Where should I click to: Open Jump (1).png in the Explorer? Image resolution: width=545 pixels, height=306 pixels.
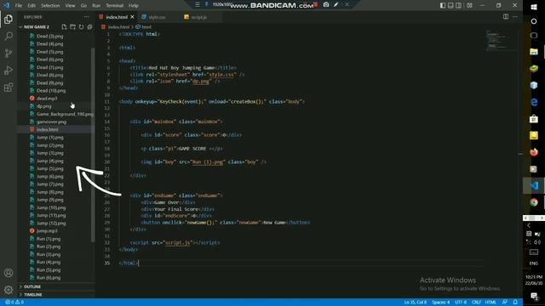[50, 138]
